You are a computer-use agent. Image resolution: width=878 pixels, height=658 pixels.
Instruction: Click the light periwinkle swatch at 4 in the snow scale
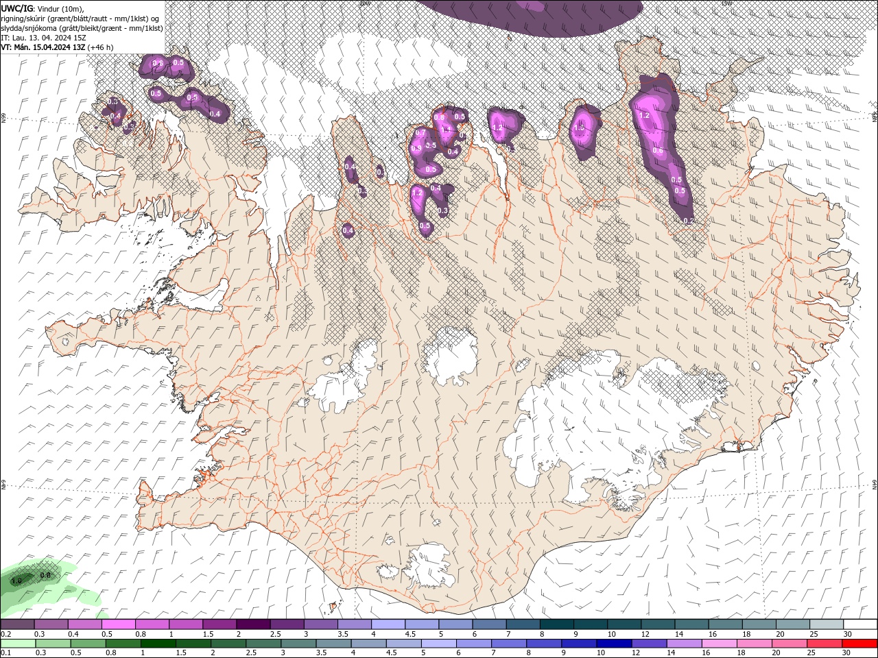click(388, 624)
